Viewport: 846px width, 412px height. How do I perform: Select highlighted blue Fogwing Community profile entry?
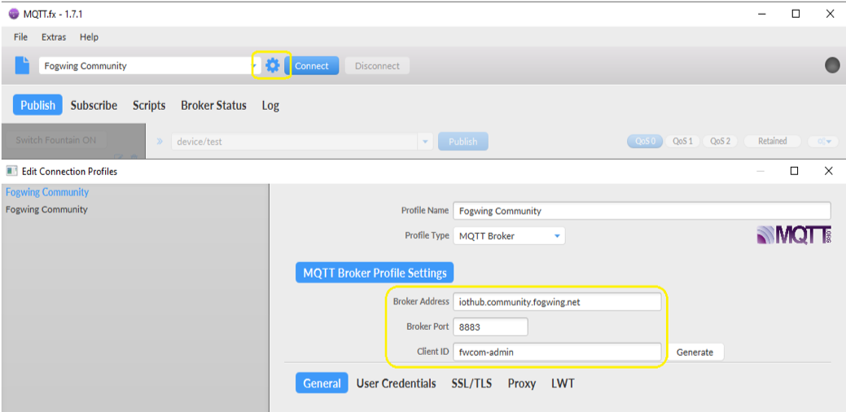(47, 192)
